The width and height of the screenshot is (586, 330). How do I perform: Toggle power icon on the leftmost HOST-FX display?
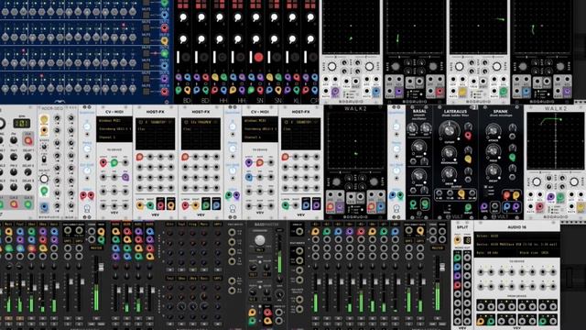(x=140, y=122)
